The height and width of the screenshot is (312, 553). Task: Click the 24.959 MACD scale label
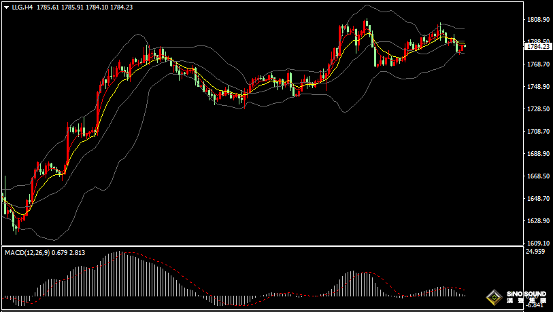click(x=536, y=252)
